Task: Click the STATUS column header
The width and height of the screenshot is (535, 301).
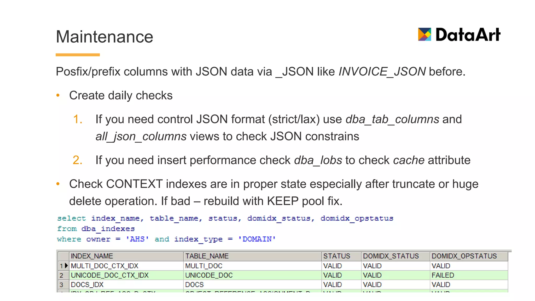Action: (x=341, y=256)
